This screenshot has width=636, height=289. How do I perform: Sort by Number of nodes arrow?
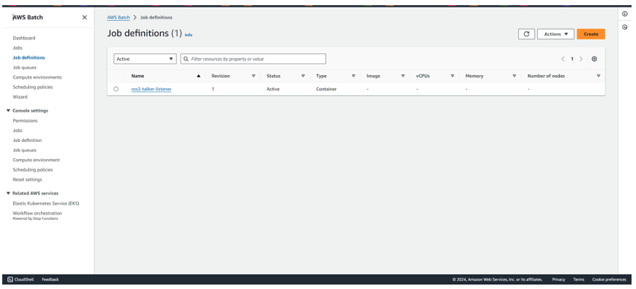598,76
